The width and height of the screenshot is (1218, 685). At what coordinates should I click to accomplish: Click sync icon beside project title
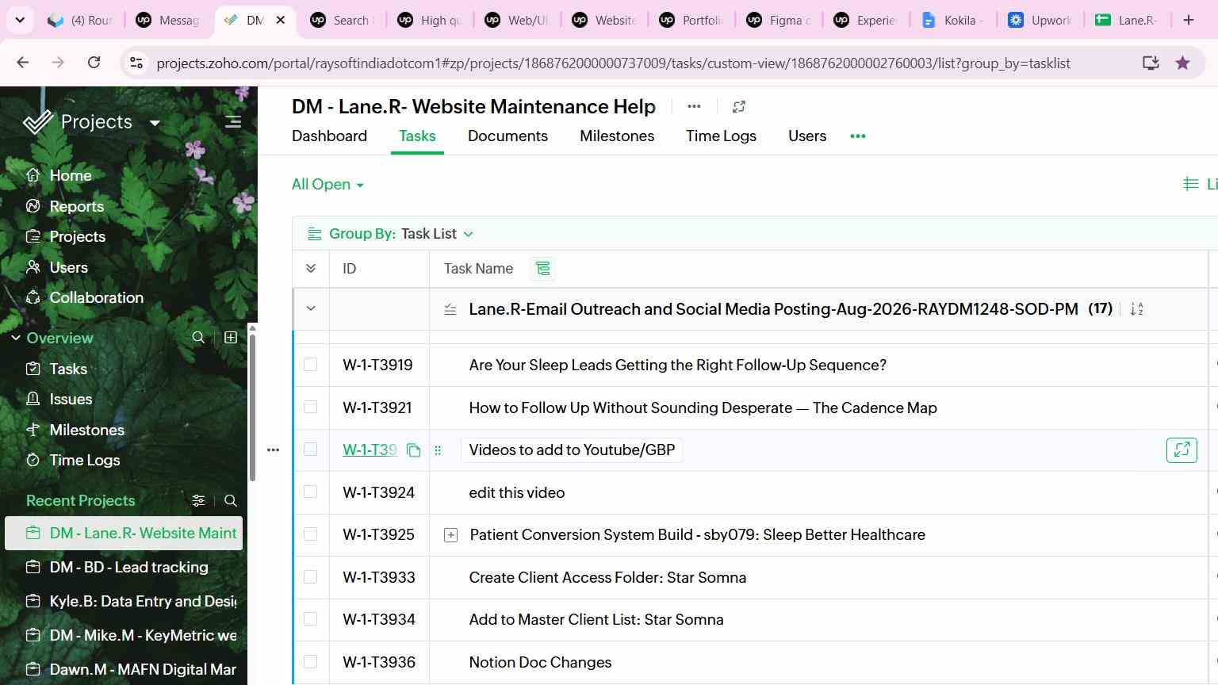coord(738,106)
